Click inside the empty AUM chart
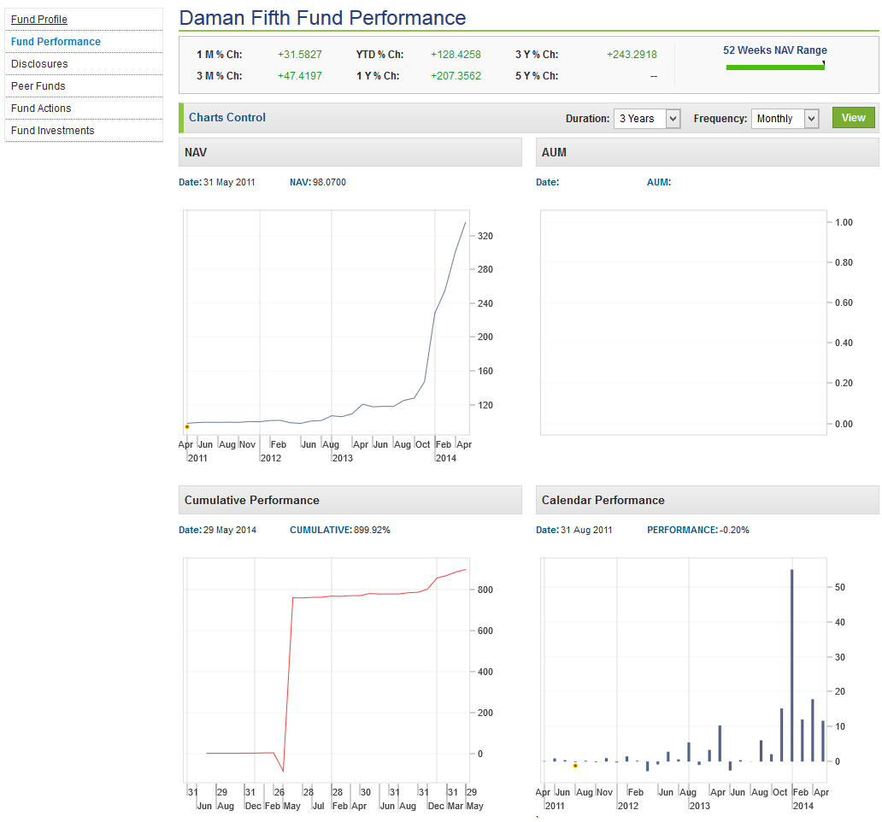The width and height of the screenshot is (882, 822). tap(684, 323)
